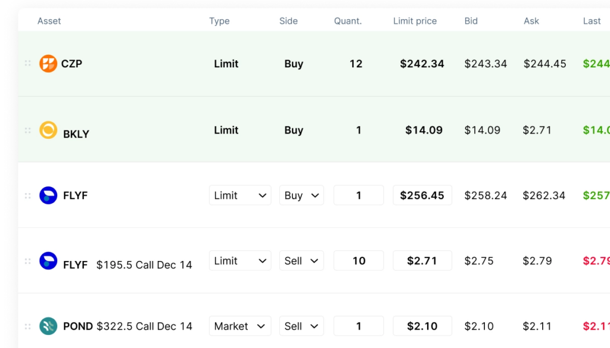Screen dimensions: 610x348
Task: Click the FLYF call option logo
Action: [x=48, y=261]
